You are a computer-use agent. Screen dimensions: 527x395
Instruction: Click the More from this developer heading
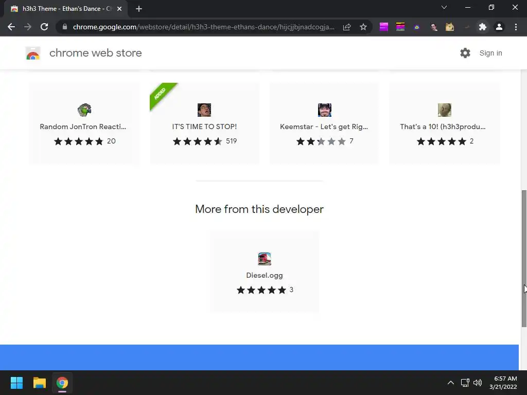click(x=259, y=209)
